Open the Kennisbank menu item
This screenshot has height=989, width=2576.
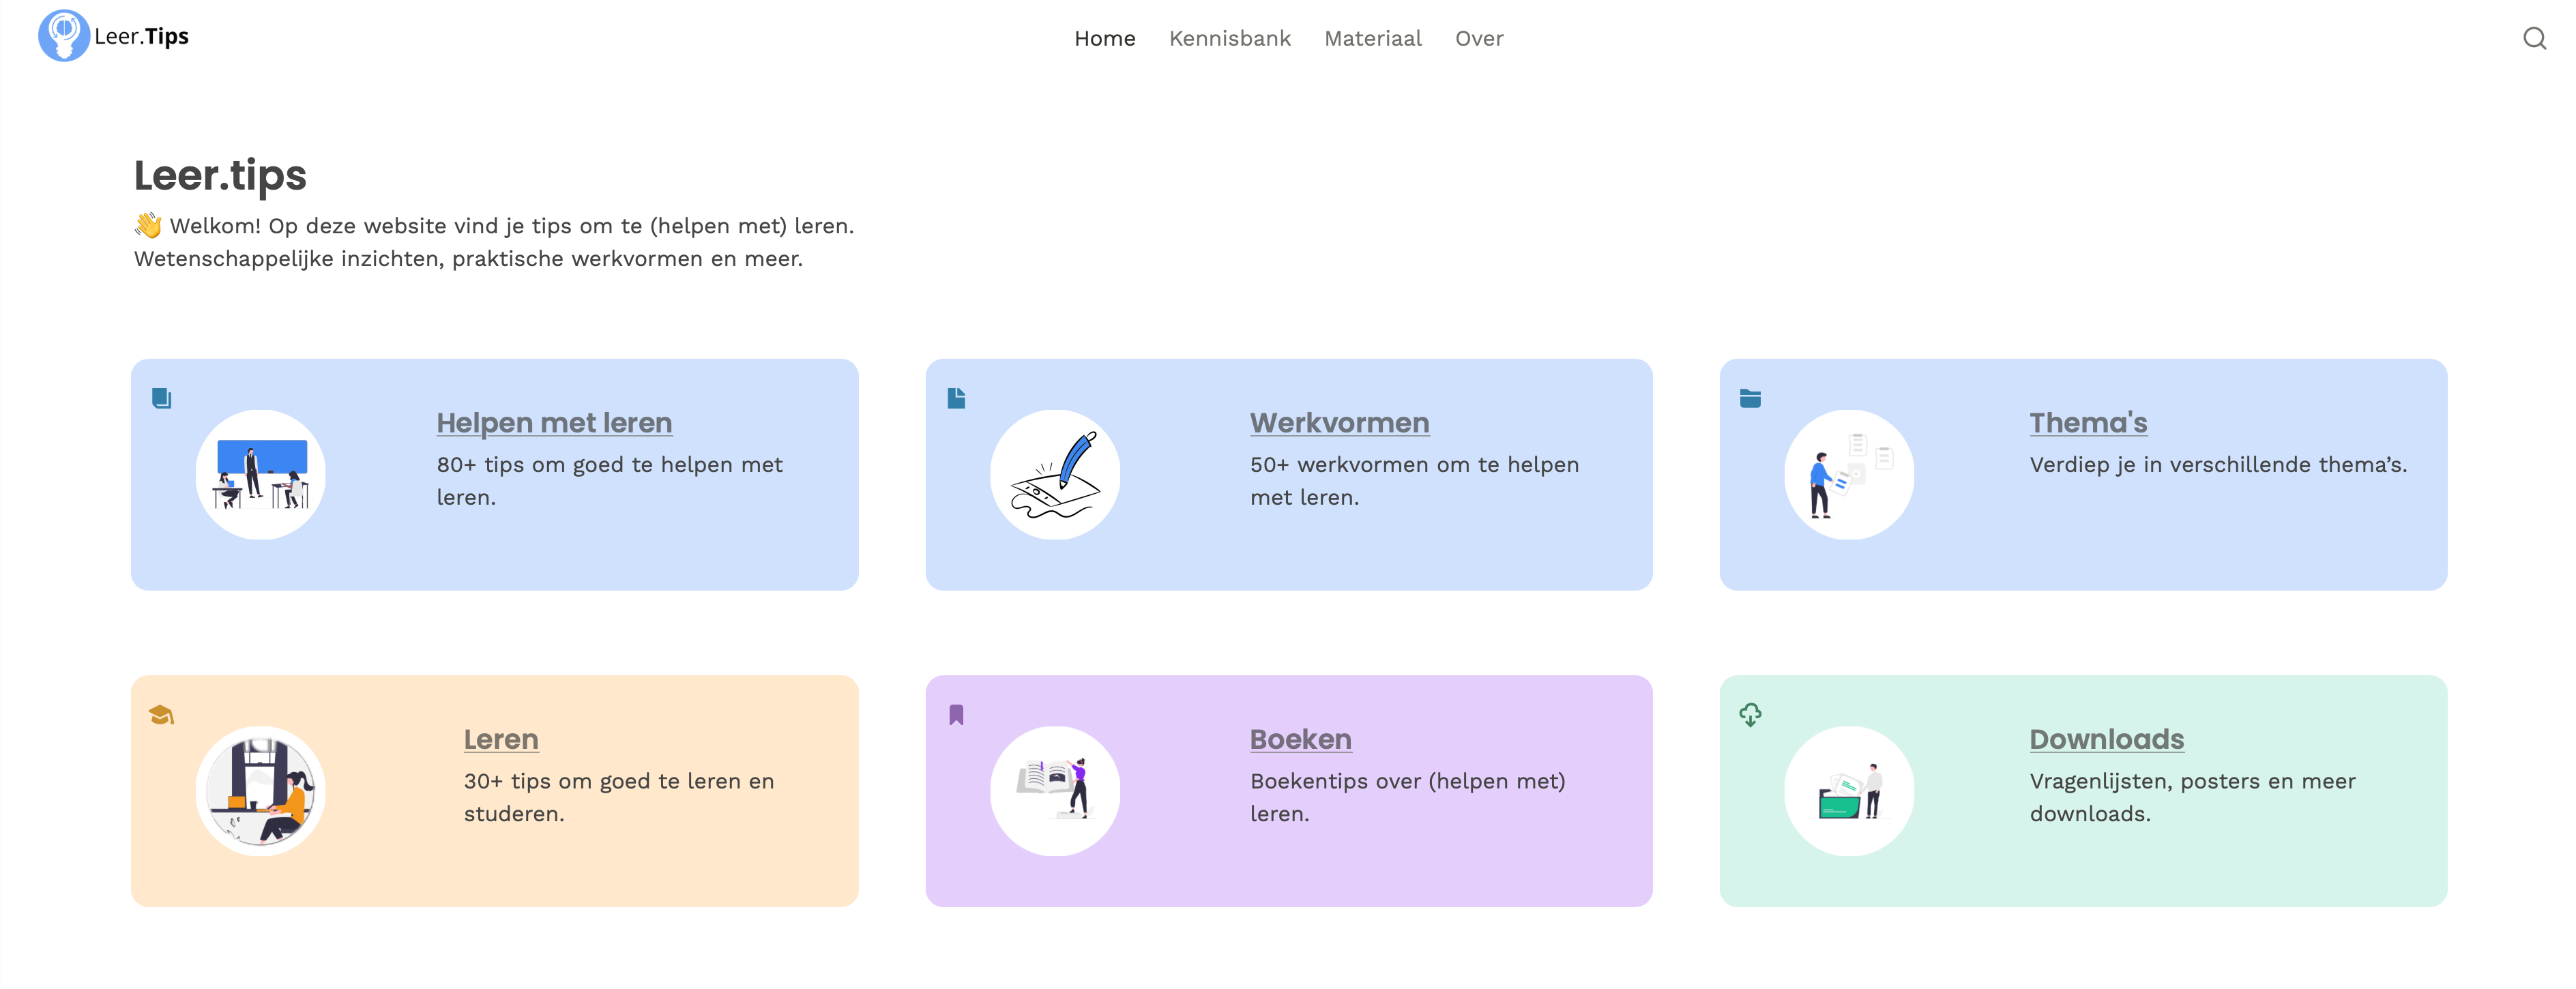(1229, 38)
